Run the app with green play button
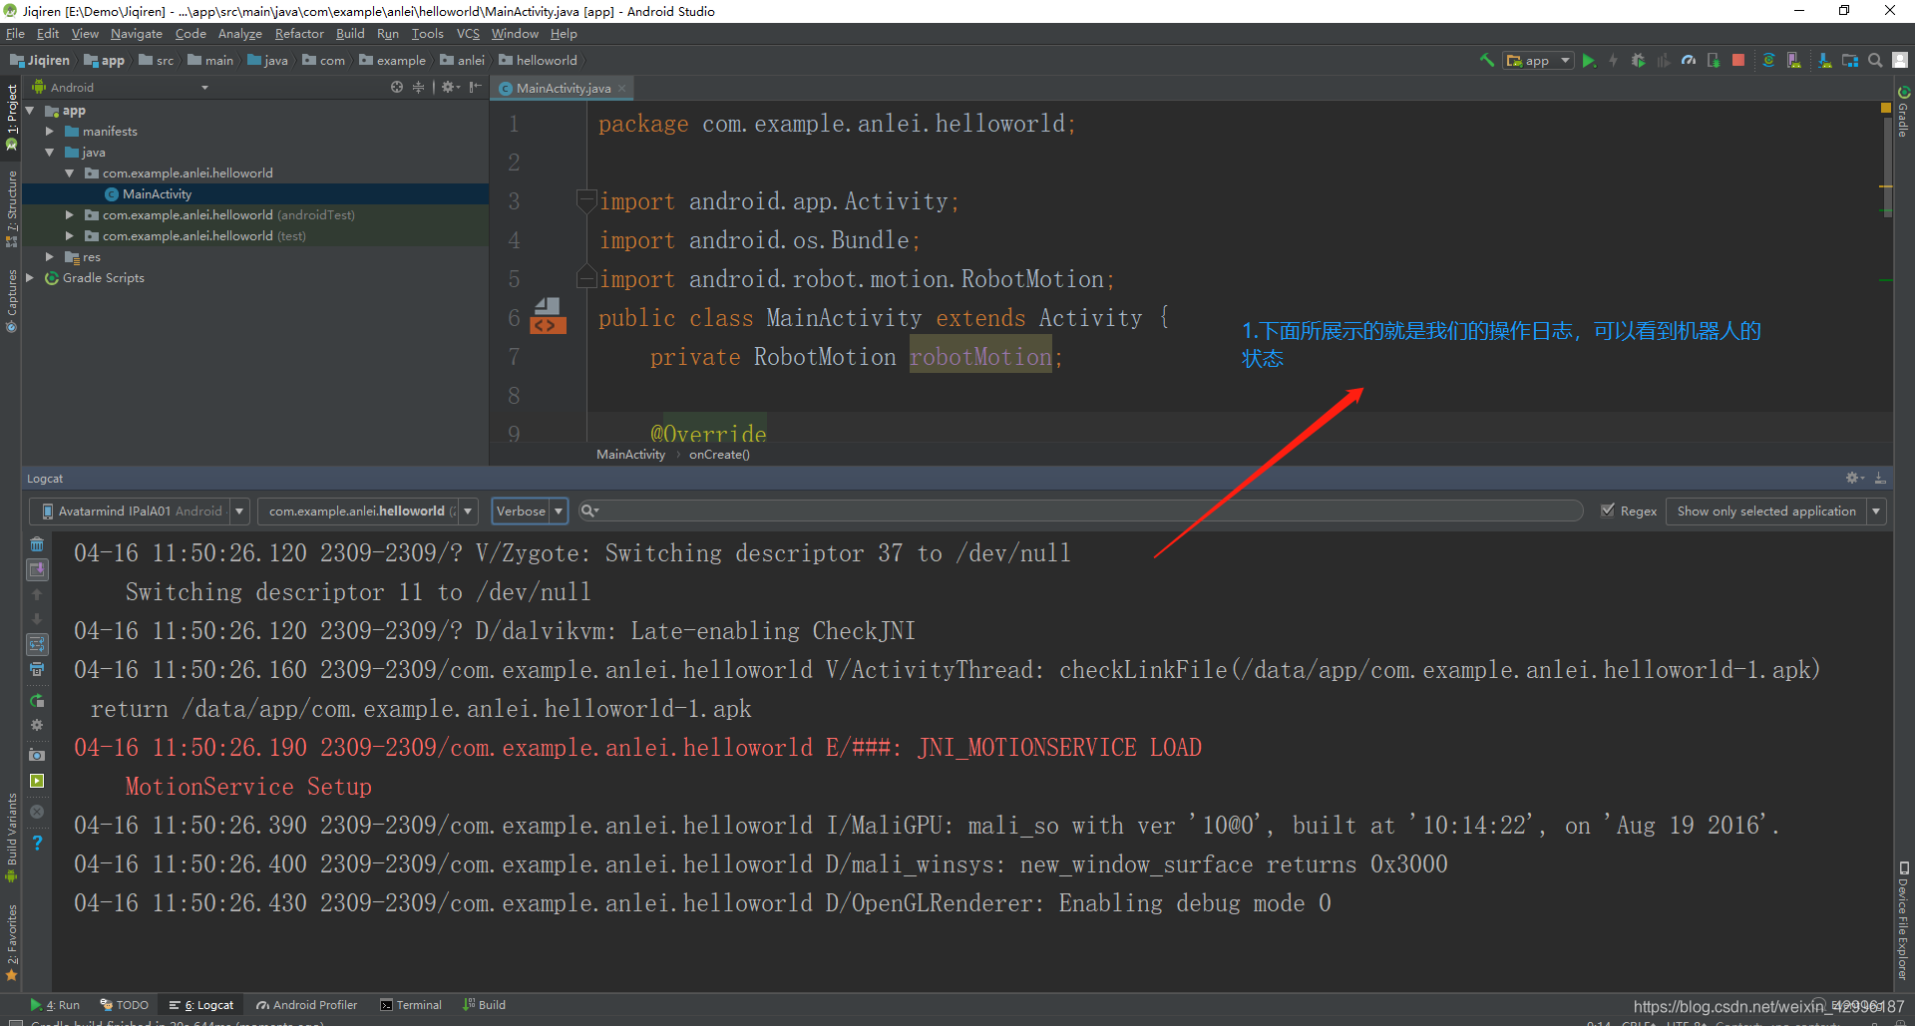 (1589, 60)
